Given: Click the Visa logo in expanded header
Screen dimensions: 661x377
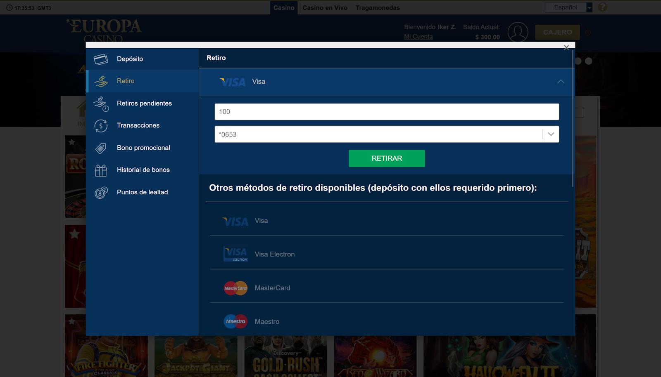Looking at the screenshot, I should [x=233, y=82].
